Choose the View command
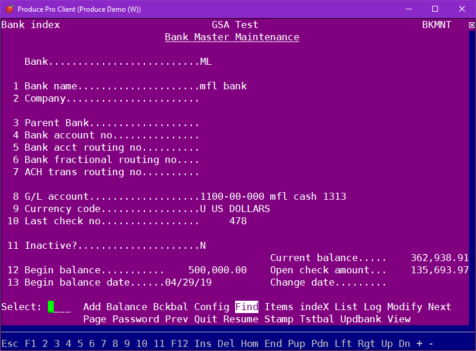The height and width of the screenshot is (351, 476). pos(399,319)
